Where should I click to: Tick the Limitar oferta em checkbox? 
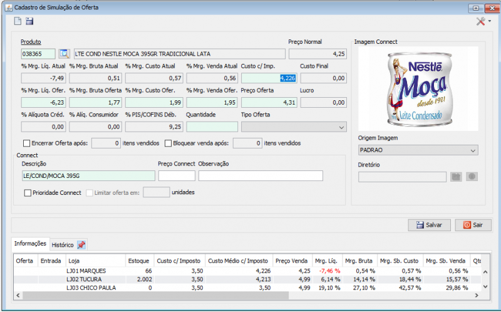point(90,193)
